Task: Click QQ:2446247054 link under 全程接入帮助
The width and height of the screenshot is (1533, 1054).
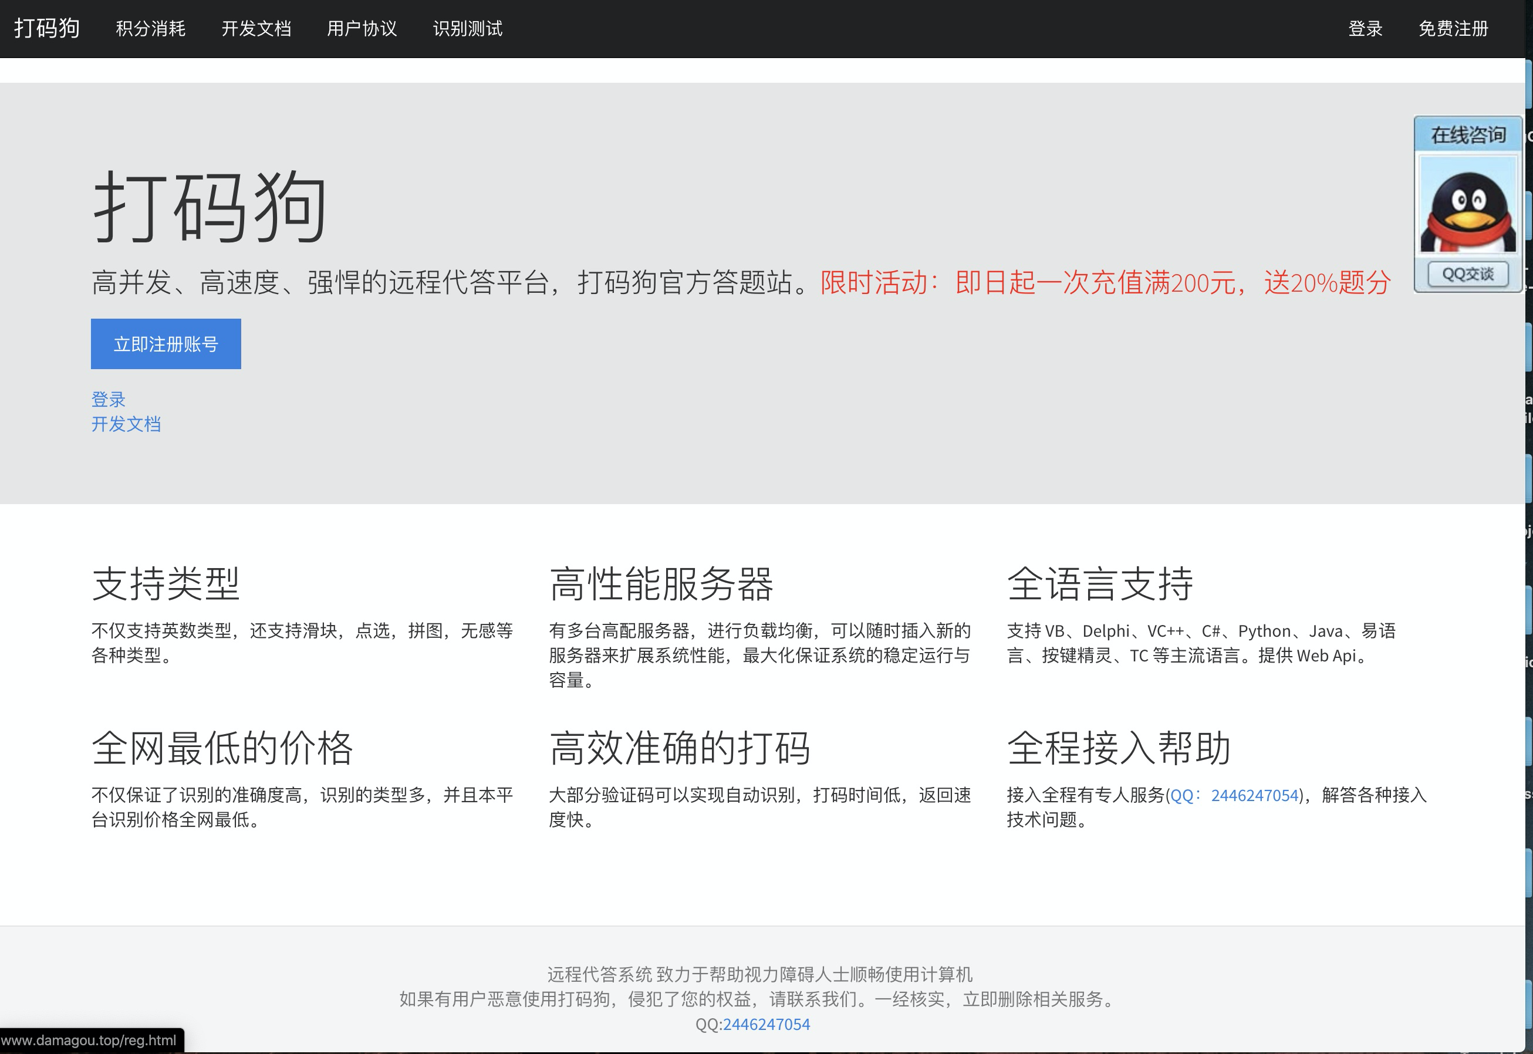Action: coord(1234,795)
